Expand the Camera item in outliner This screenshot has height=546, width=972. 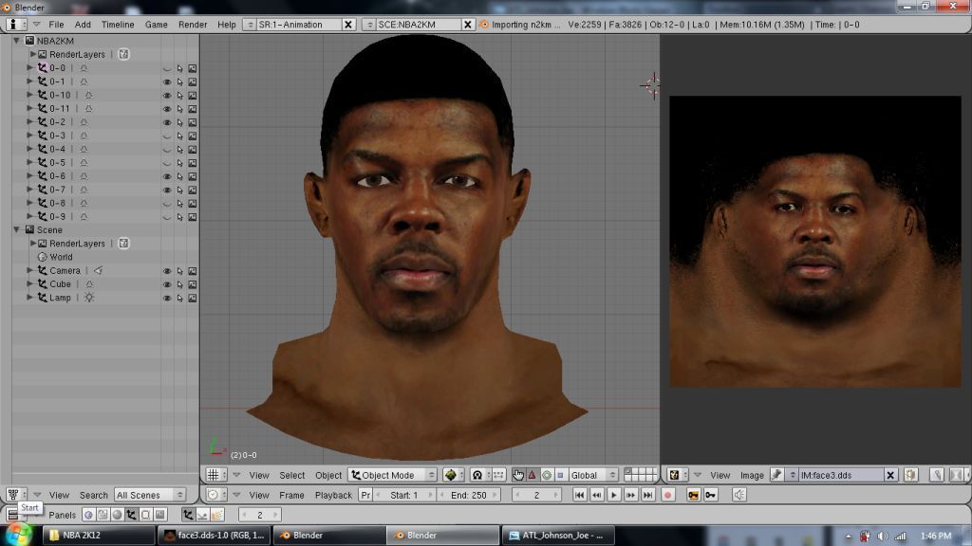tap(29, 270)
